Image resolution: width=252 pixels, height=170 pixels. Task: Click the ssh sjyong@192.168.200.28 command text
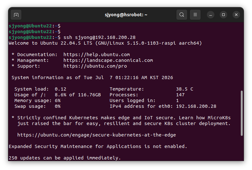[99, 37]
